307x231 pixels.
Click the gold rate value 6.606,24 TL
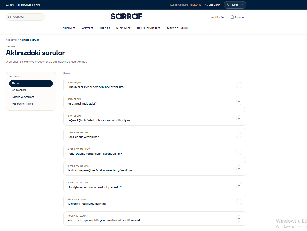tap(195, 5)
